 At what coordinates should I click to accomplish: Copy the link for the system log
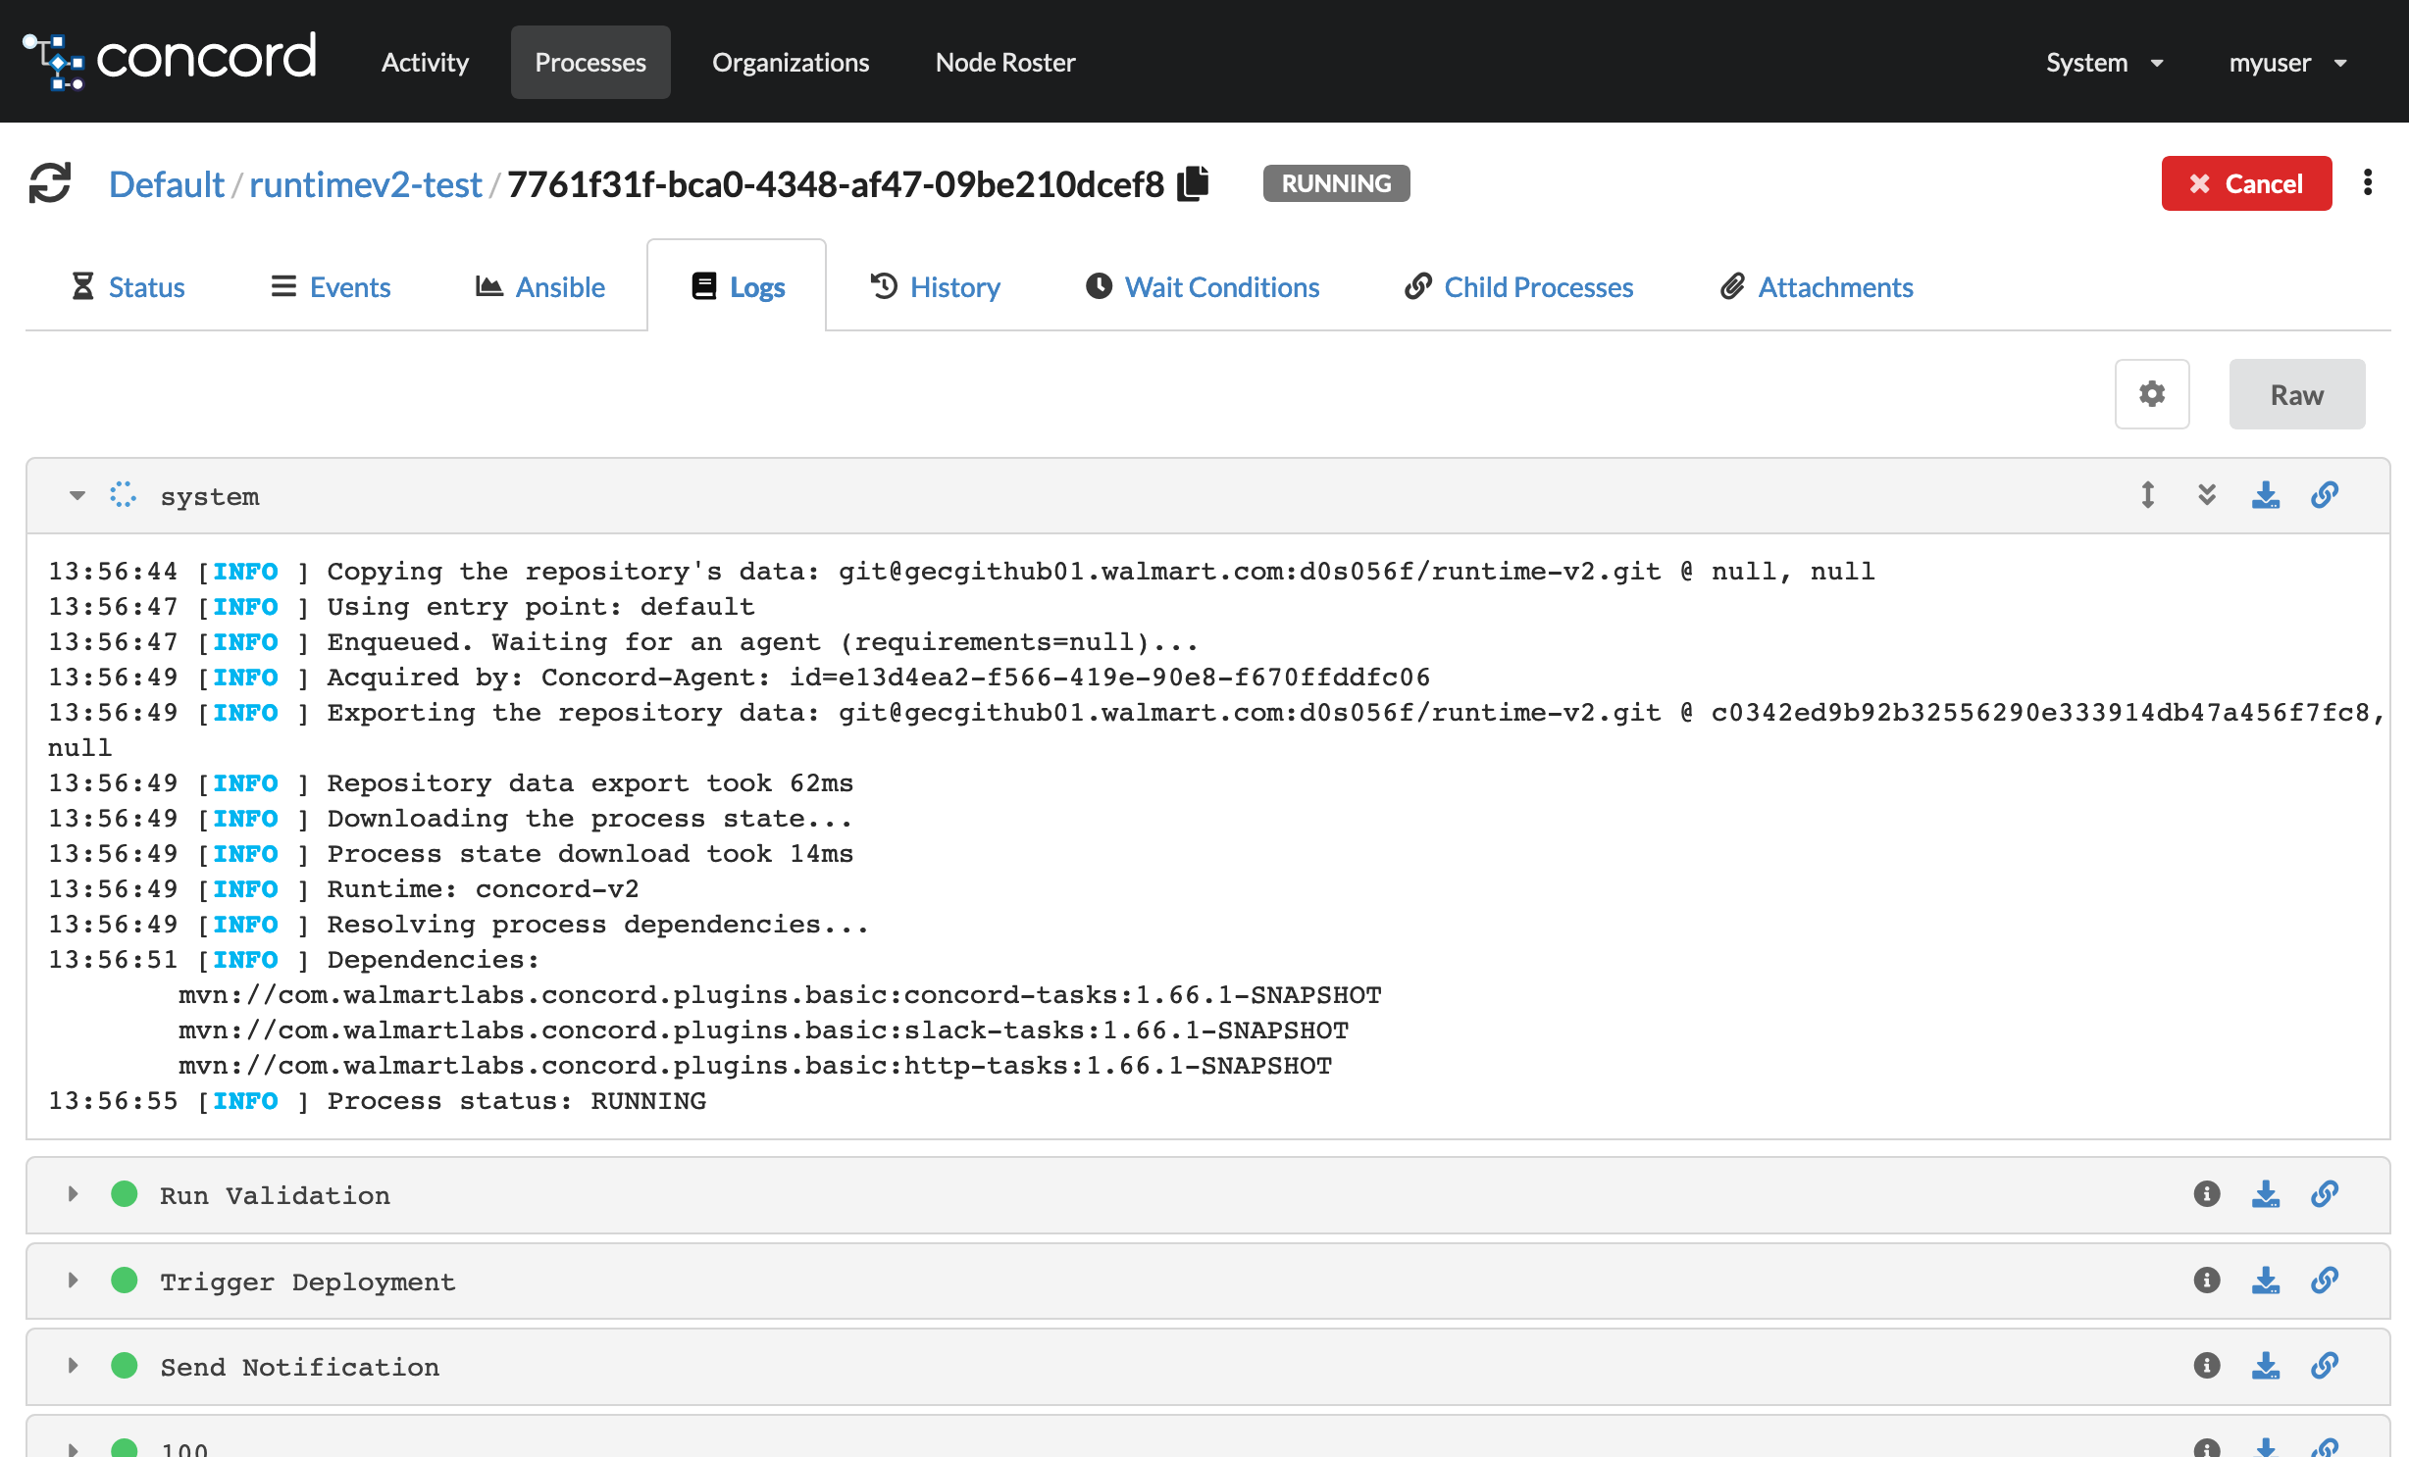[2324, 495]
